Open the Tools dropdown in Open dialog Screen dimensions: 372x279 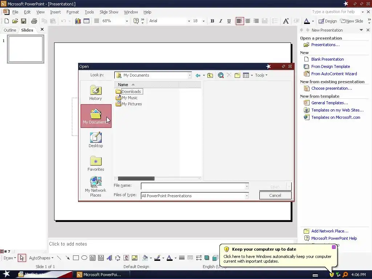click(x=261, y=75)
